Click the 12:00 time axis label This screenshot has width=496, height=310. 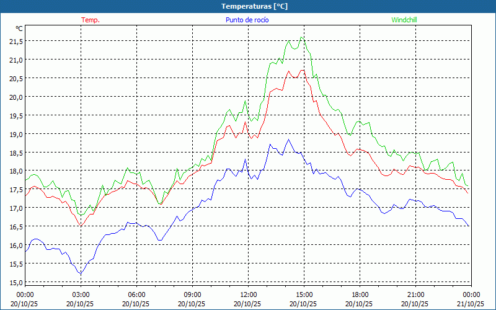click(x=248, y=294)
